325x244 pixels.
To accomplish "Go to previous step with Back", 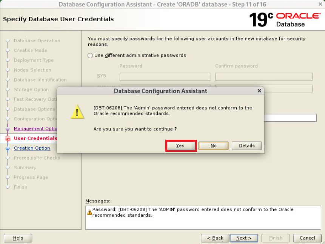I will pos(215,238).
